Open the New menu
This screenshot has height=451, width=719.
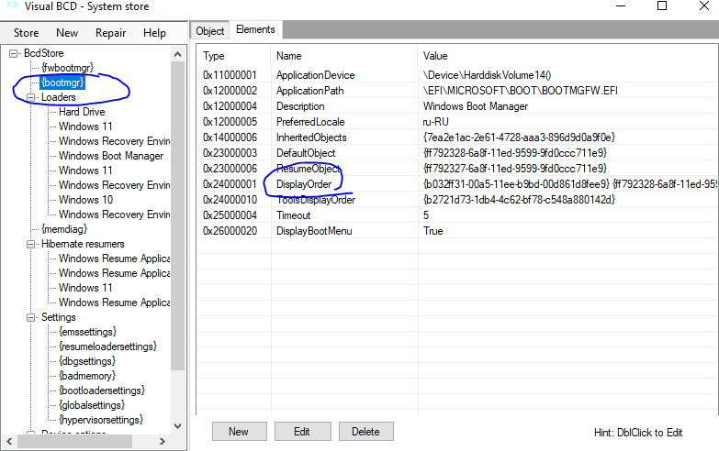[x=67, y=33]
